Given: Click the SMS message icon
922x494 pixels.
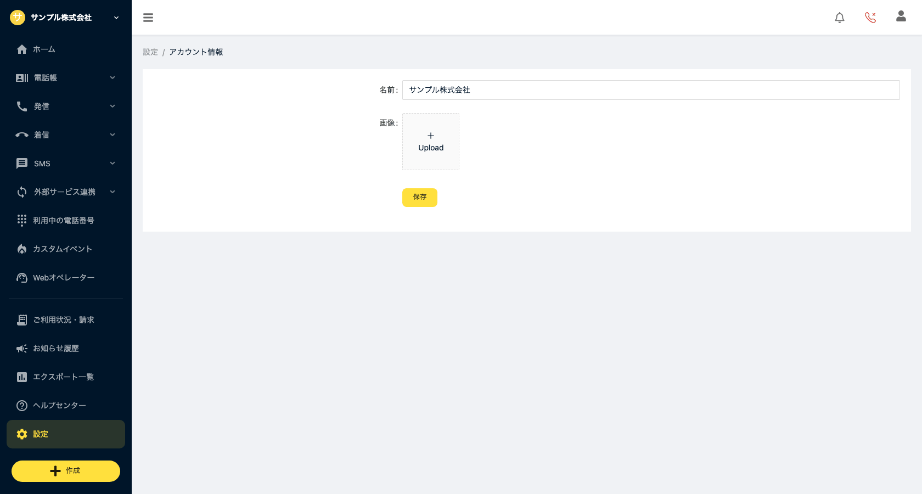Looking at the screenshot, I should tap(22, 164).
